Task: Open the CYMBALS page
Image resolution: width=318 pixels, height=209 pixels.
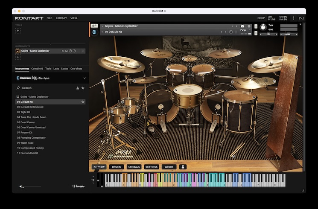Action: (x=134, y=167)
